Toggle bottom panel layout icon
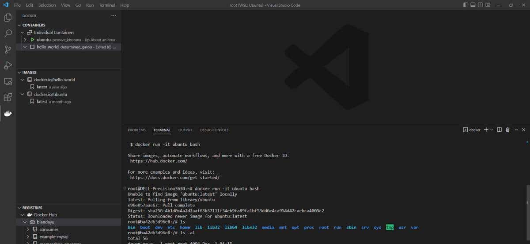Viewport: 530px width, 244px height. click(473, 5)
